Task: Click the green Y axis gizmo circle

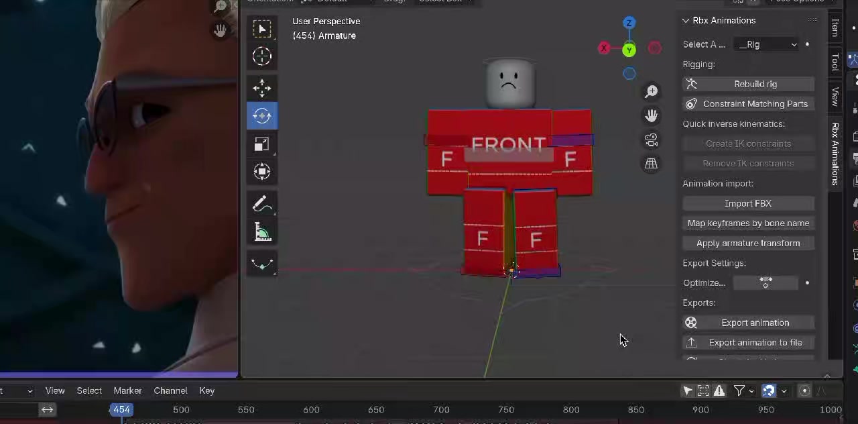Action: [629, 49]
